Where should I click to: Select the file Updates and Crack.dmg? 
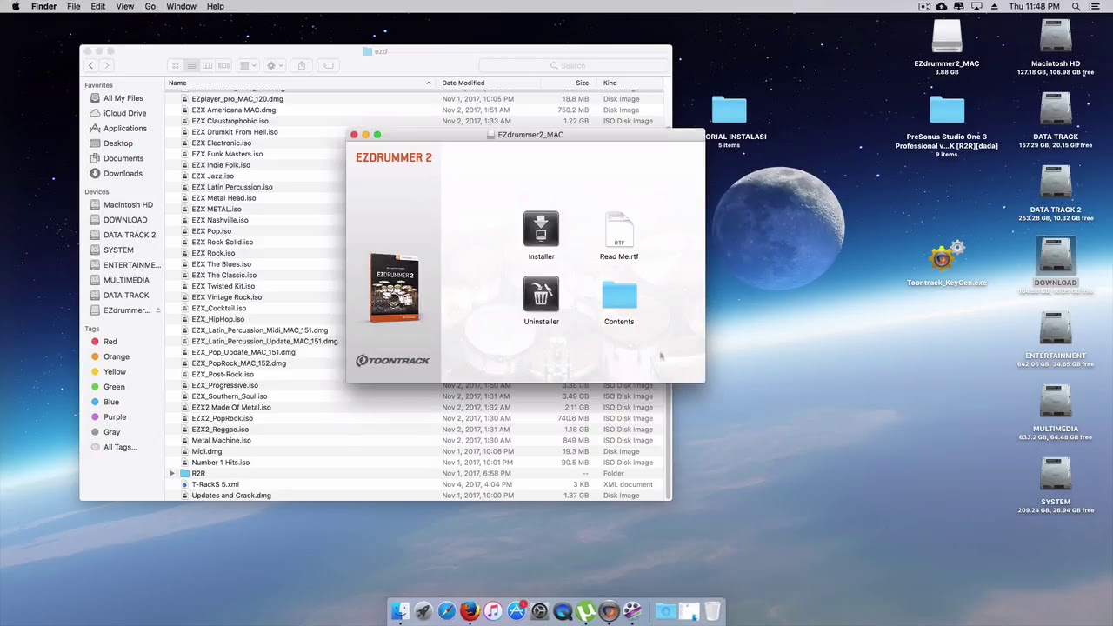click(x=230, y=496)
